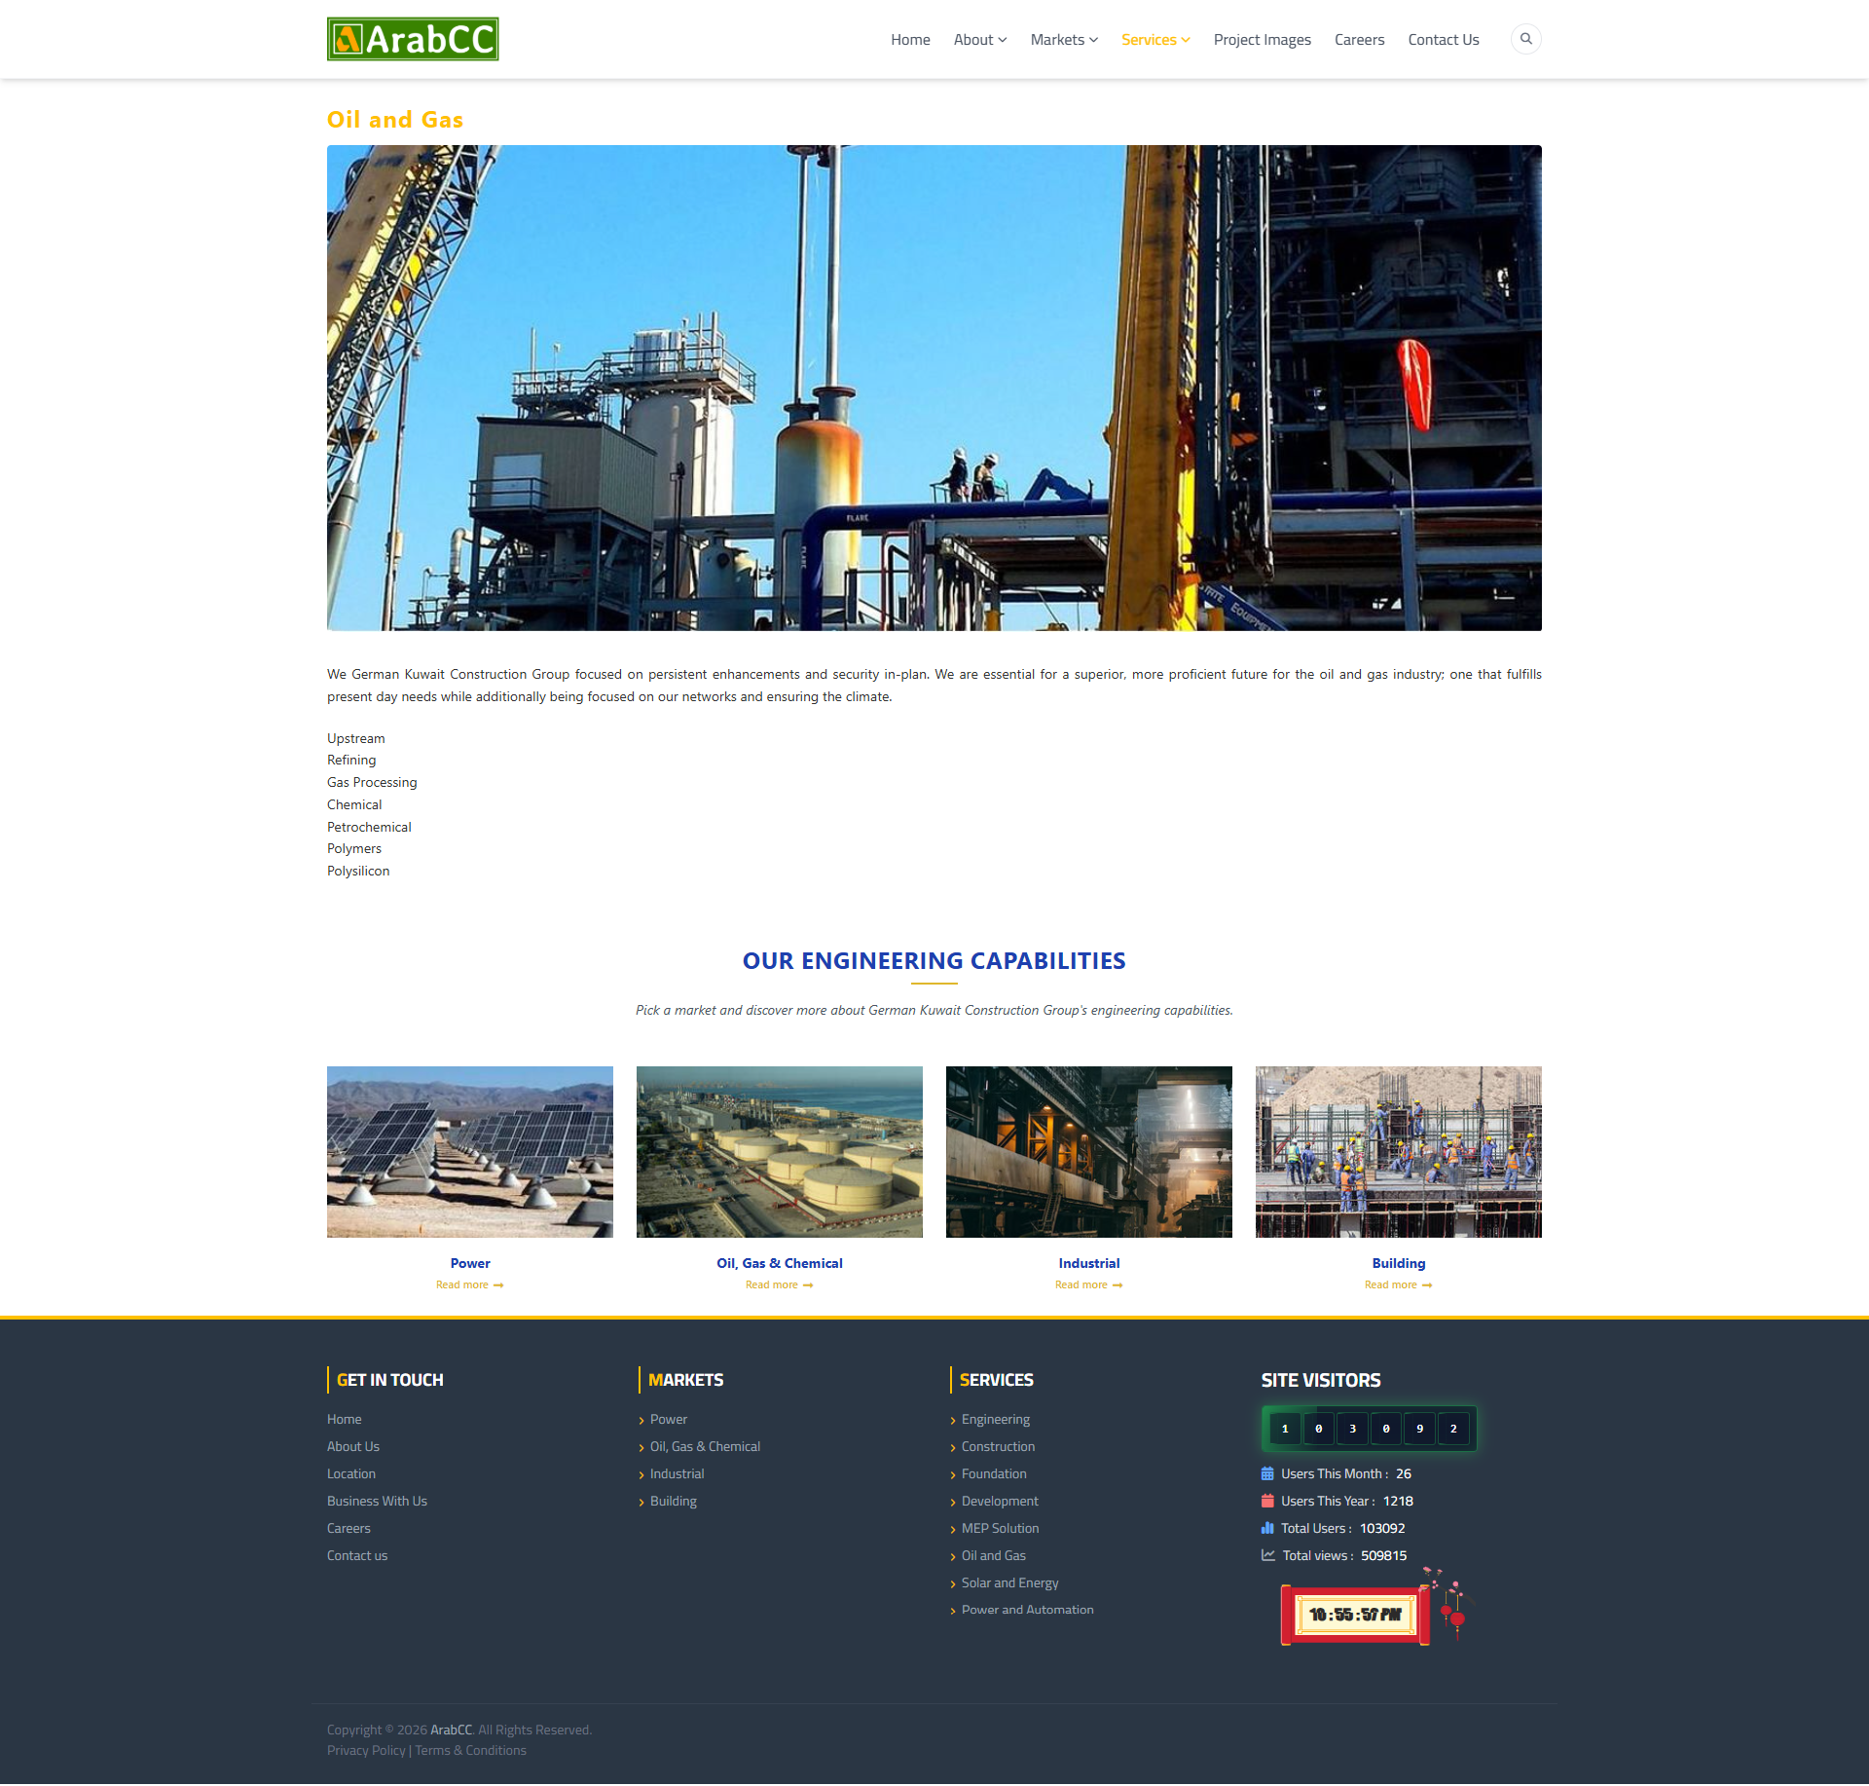This screenshot has height=1786, width=1869.
Task: Click the arrow after Power's Read more
Action: click(x=498, y=1285)
